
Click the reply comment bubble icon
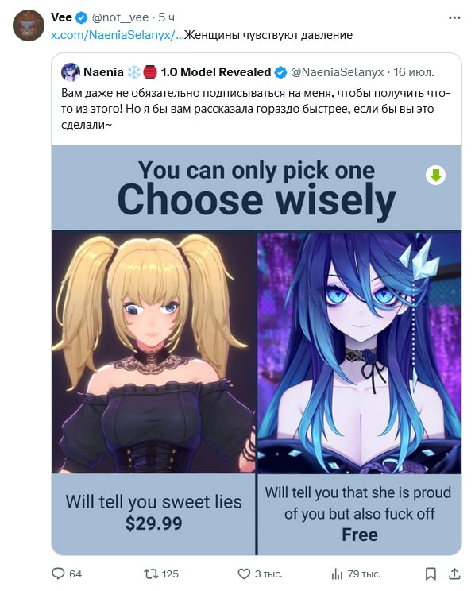(x=58, y=574)
